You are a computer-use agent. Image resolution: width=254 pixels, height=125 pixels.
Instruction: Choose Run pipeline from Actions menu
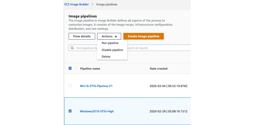[110, 43]
